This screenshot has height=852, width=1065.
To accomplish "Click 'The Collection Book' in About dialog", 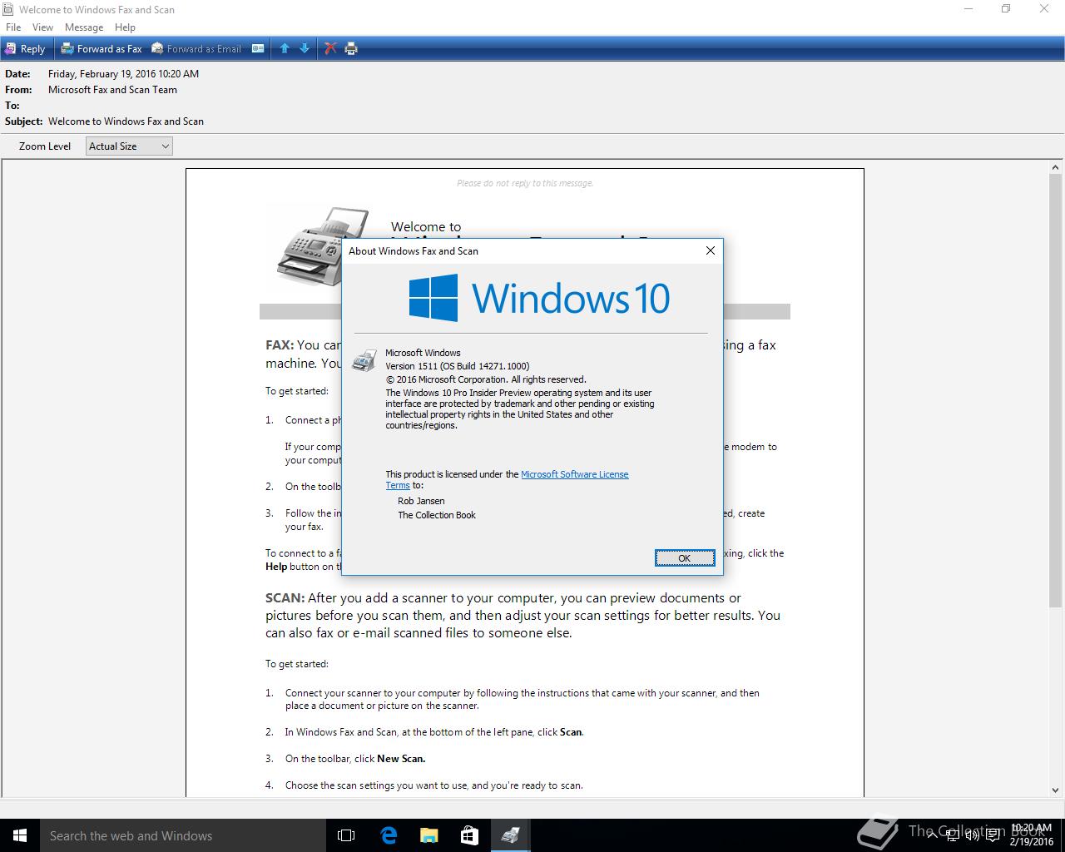I will (437, 515).
